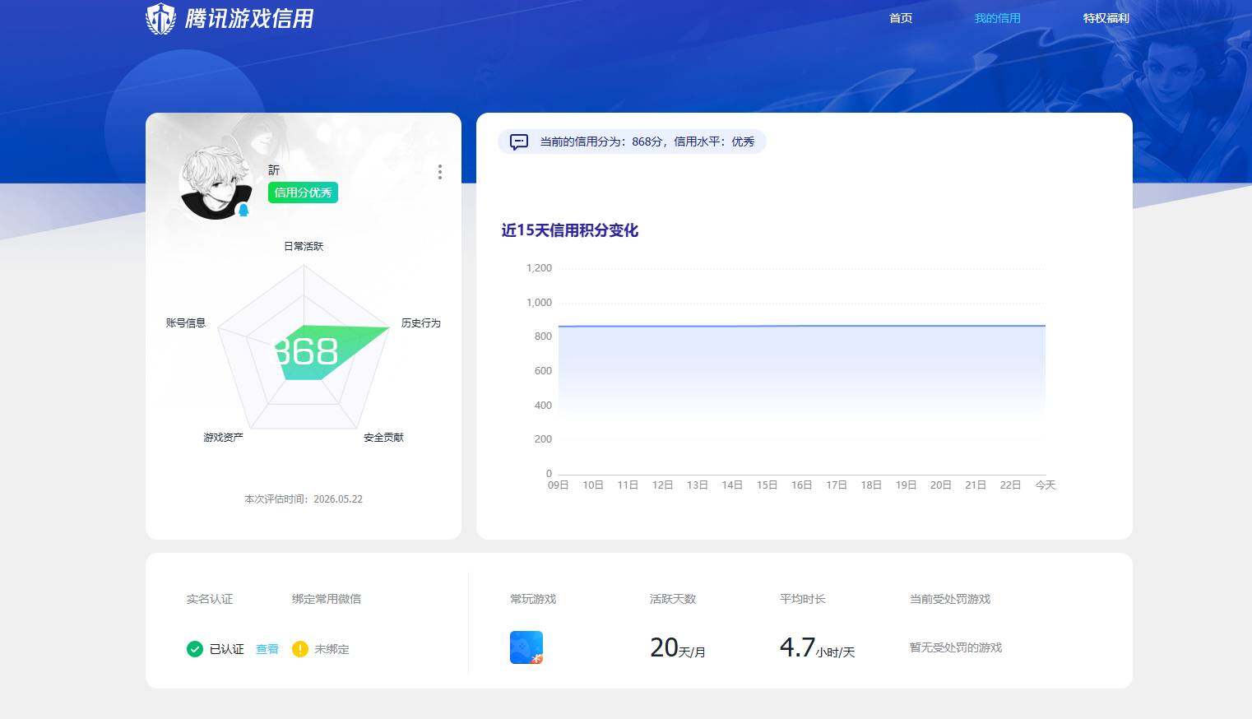Click 安全贡献 radar axis label
The width and height of the screenshot is (1252, 719).
tap(384, 437)
